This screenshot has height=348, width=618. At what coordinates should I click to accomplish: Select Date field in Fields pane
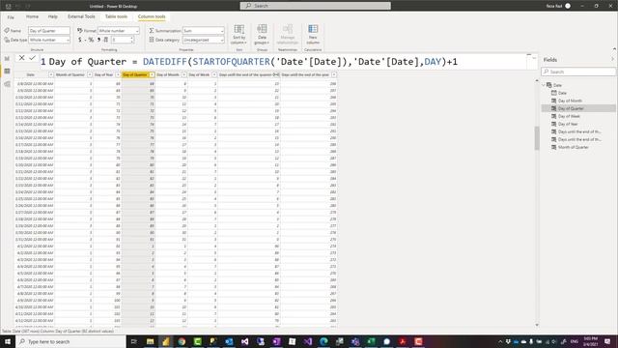coord(562,93)
